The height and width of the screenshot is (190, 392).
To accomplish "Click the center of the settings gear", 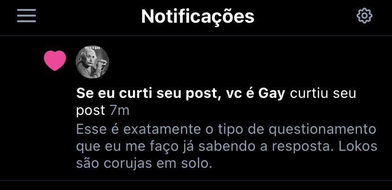I will click(364, 16).
